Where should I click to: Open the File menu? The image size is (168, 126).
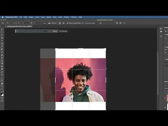(21, 17)
